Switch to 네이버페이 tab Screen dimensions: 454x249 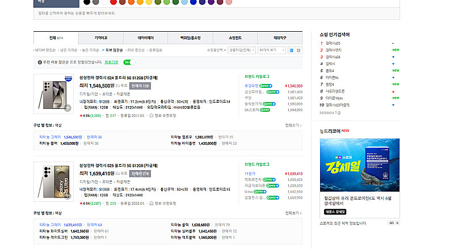pos(146,38)
